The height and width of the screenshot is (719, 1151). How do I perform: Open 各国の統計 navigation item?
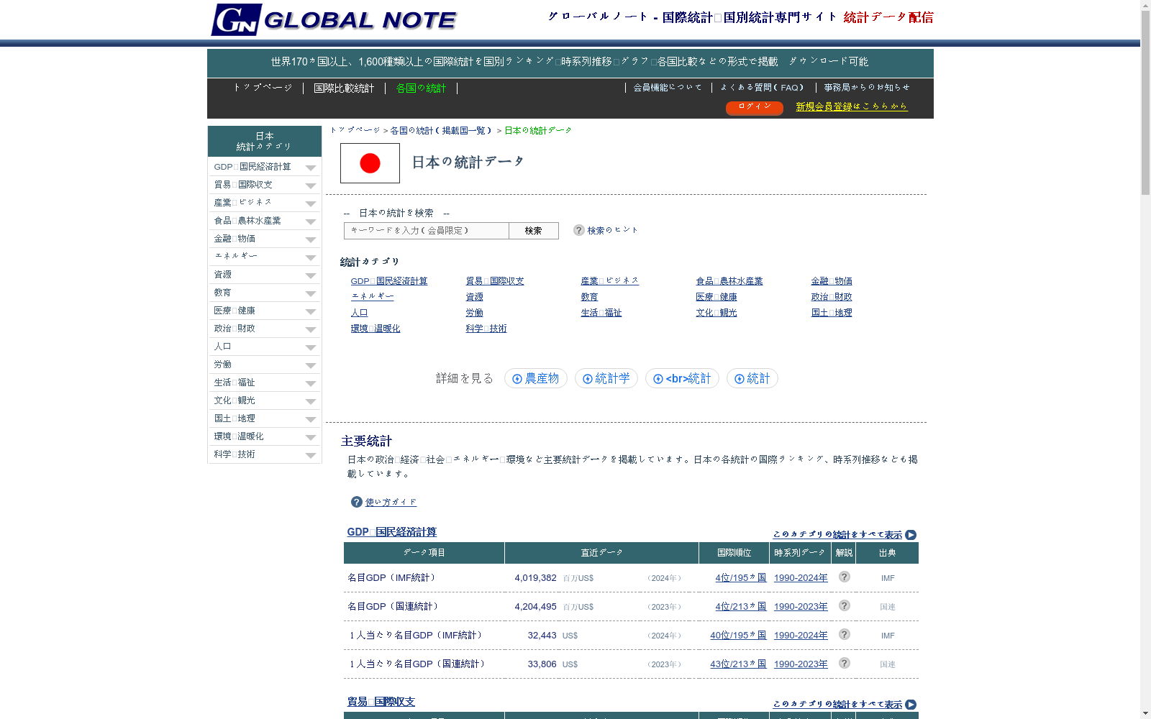coord(421,88)
